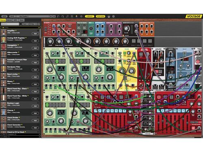This screenshot has width=203, height=152.
Task: Toggle the black square filter box beside search
Action: 21,24
